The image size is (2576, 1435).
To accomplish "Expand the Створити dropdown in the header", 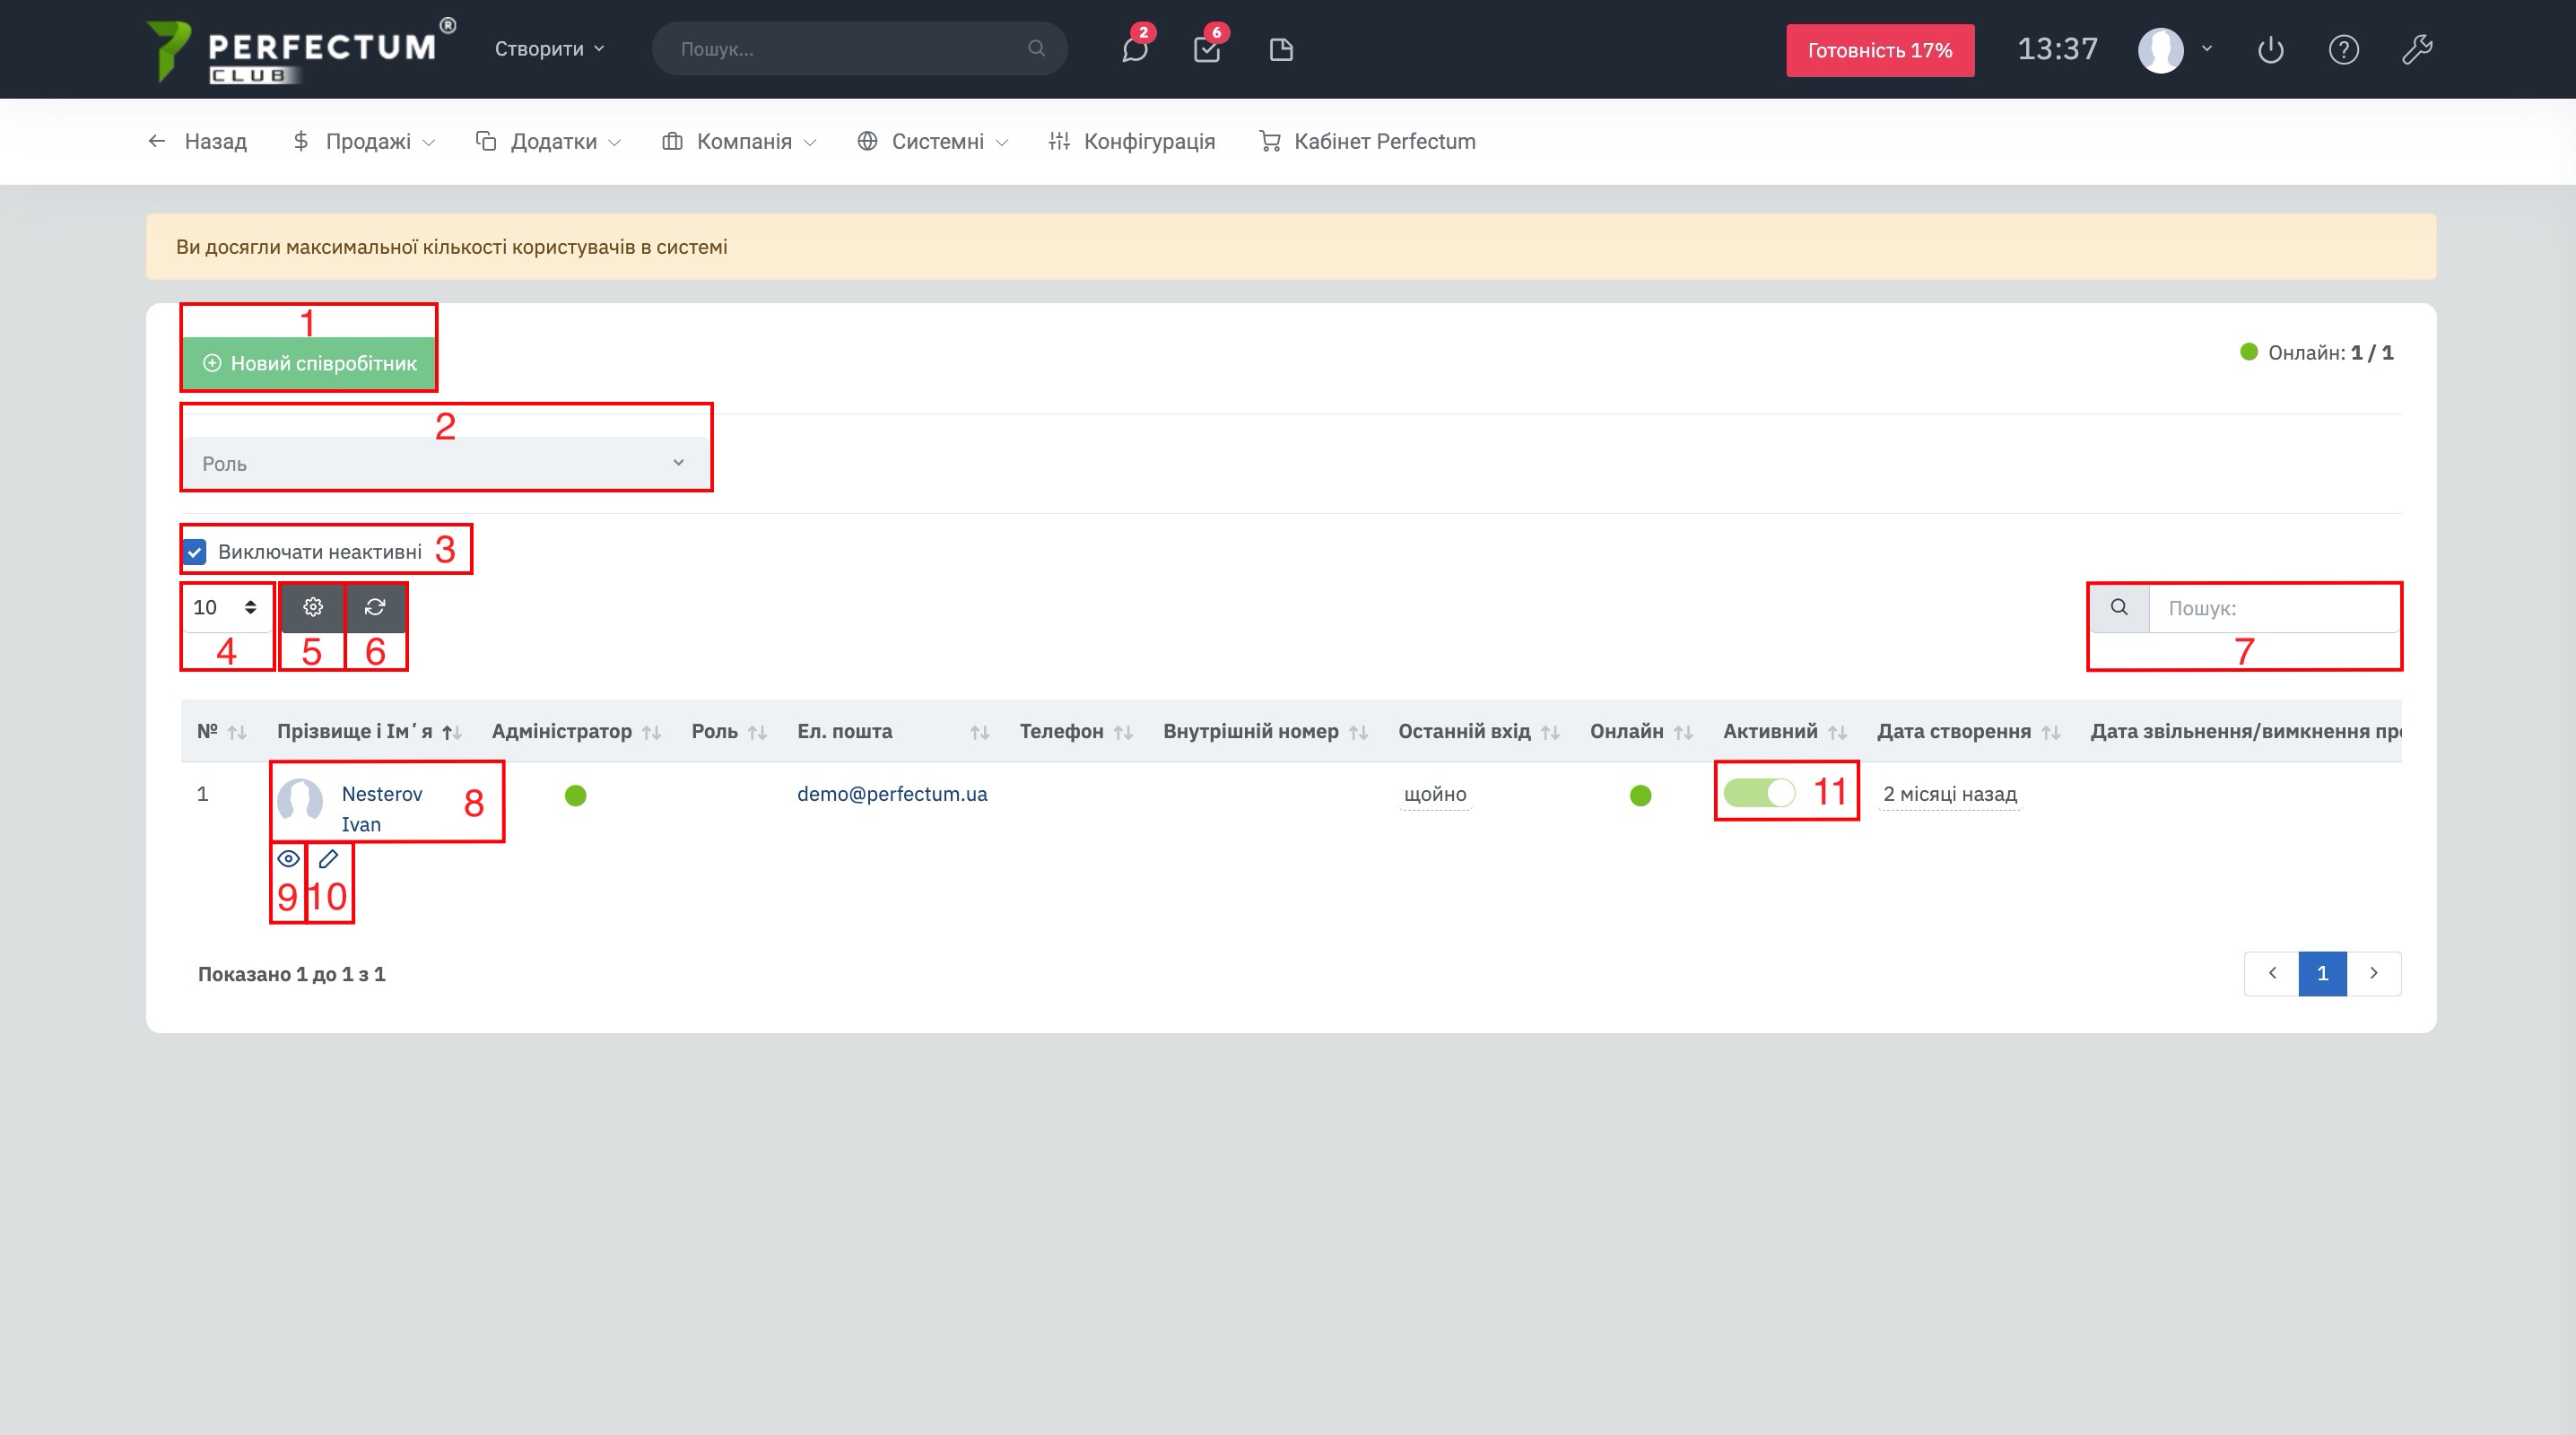I will (549, 49).
